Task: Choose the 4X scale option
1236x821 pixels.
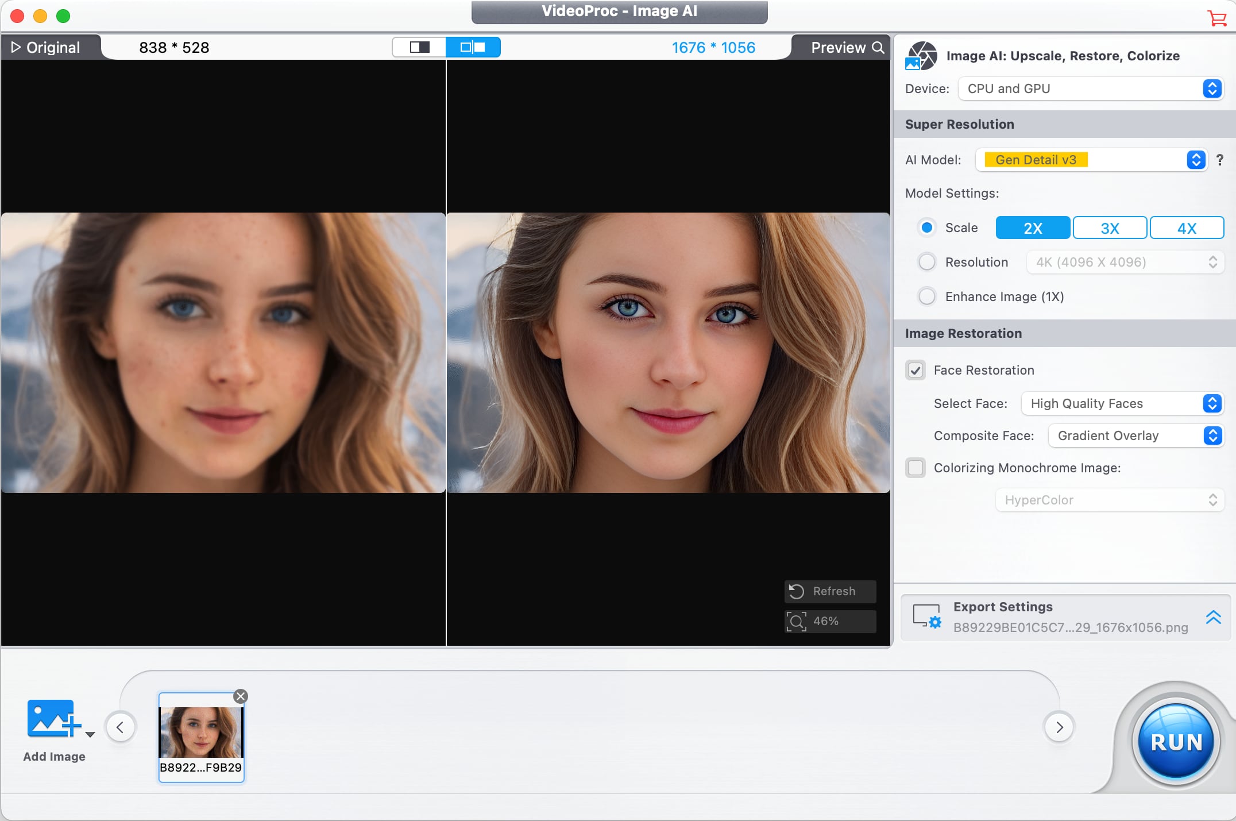Action: tap(1187, 228)
